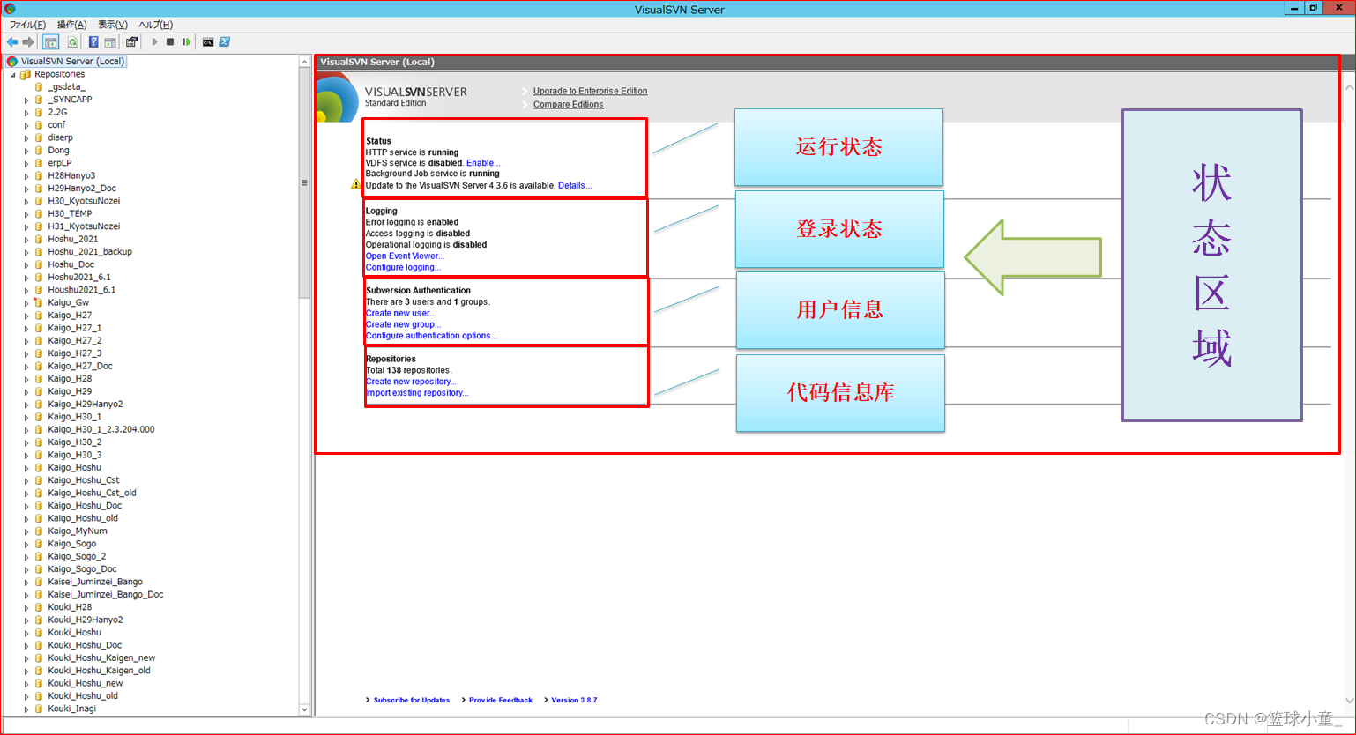Expand the 2.2G repository node
This screenshot has width=1356, height=735.
click(26, 113)
